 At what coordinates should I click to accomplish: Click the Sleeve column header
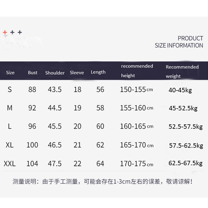[x=77, y=73]
